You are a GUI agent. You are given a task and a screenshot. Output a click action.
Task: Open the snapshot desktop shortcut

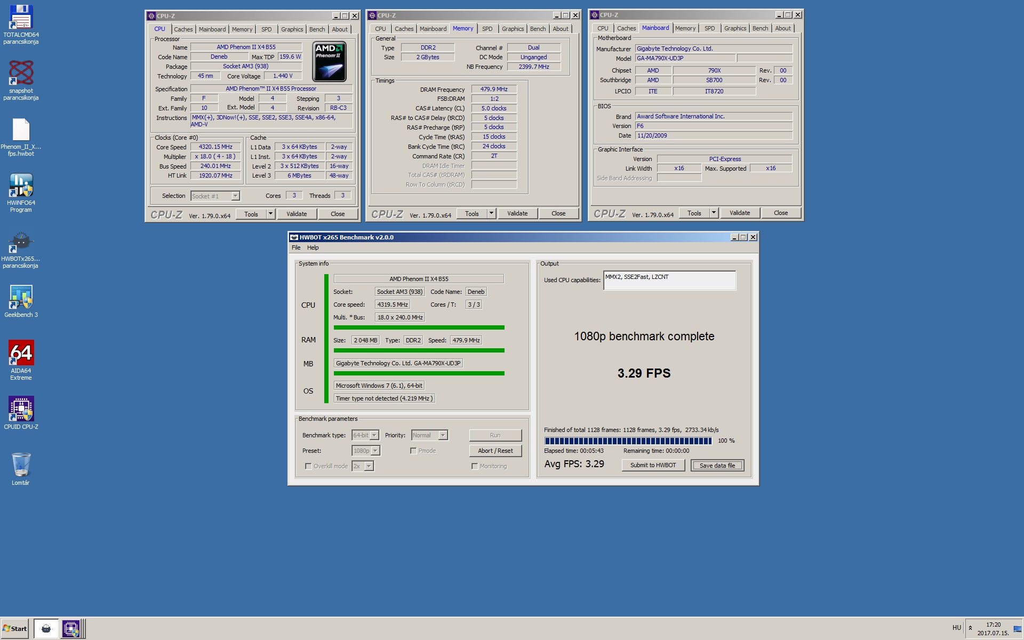[x=21, y=80]
